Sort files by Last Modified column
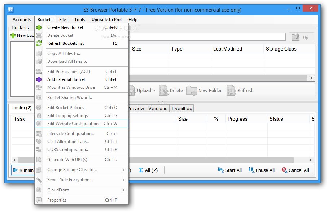This screenshot has height=212, width=328. (237, 49)
